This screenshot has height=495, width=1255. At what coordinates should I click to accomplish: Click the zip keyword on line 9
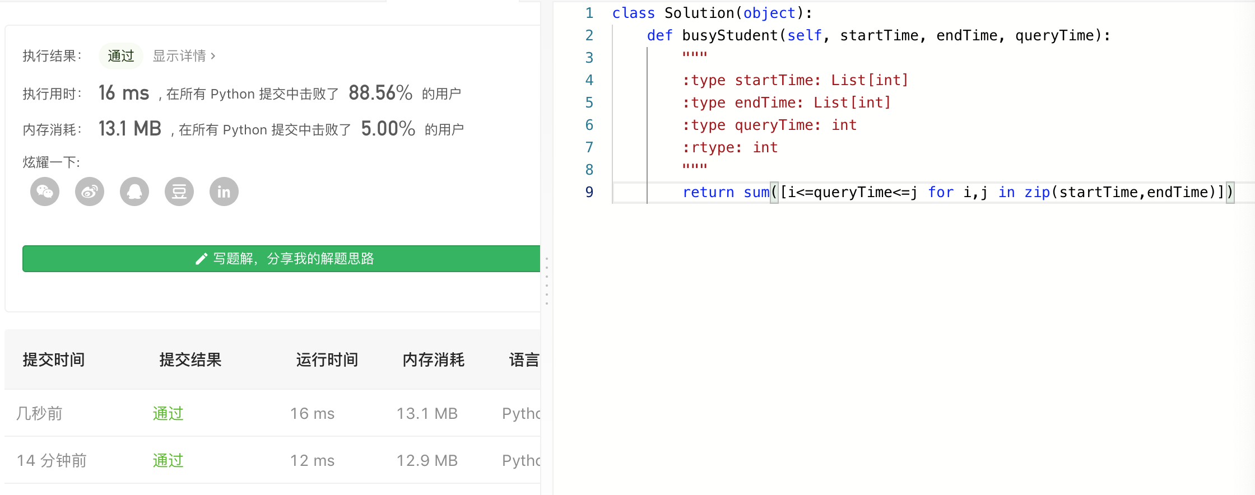coord(1037,192)
